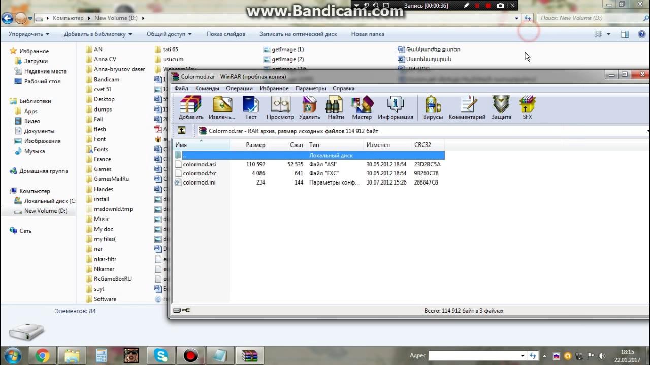Viewport: 650px width, 365px height.
Task: Open the Файл menu in WinRAR
Action: pos(181,88)
